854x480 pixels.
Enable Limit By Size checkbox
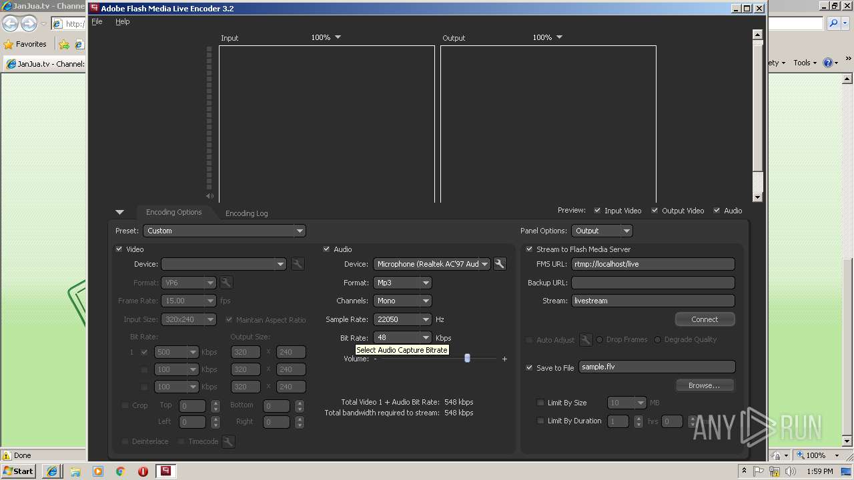click(x=541, y=403)
